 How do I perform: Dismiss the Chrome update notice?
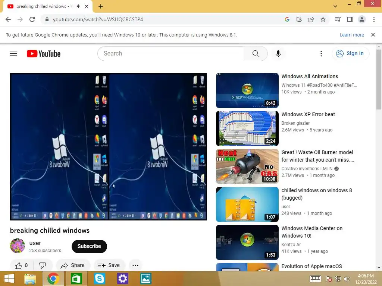click(373, 35)
